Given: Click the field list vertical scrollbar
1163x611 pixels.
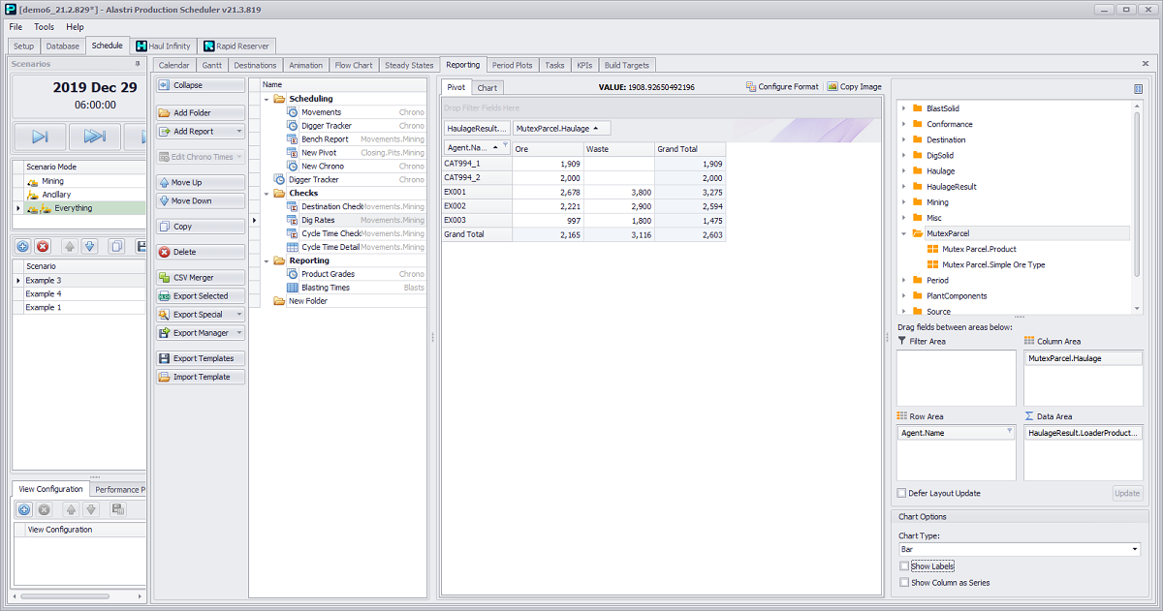Looking at the screenshot, I should 1137,203.
